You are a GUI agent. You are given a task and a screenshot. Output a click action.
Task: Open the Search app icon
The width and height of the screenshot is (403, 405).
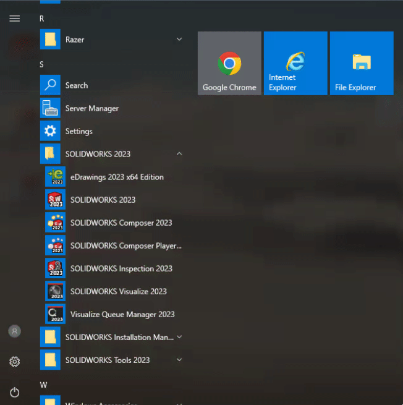50,85
